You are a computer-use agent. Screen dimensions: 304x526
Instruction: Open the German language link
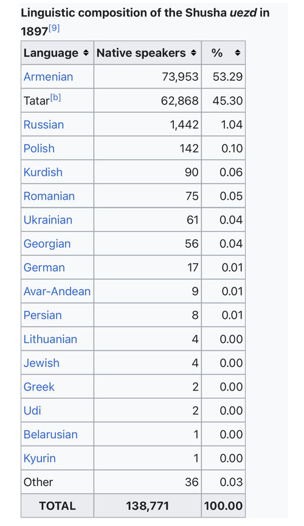[x=44, y=268]
